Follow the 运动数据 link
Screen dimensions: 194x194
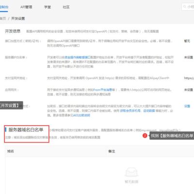pyautogui.click(x=149, y=111)
